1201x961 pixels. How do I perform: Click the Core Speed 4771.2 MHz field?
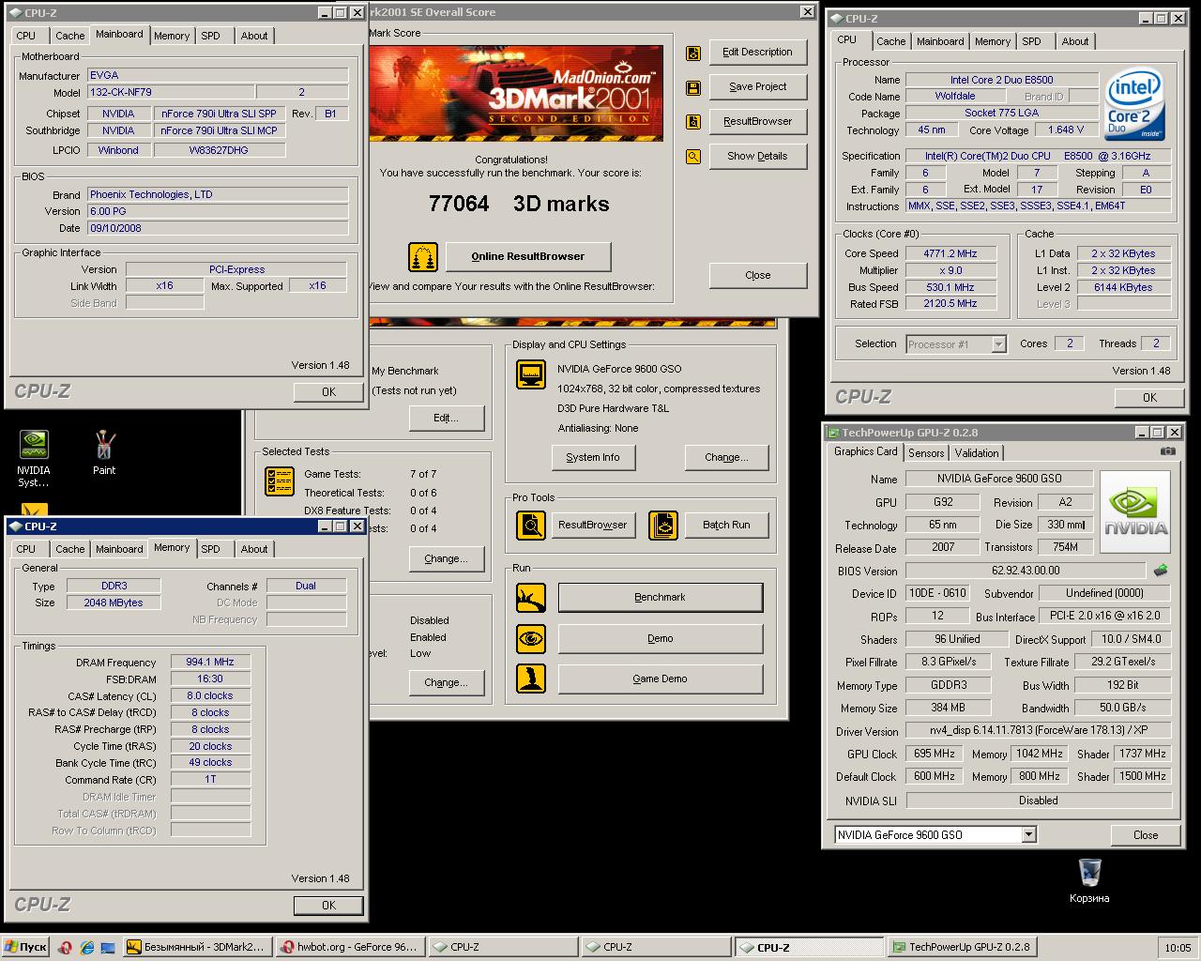tap(950, 253)
